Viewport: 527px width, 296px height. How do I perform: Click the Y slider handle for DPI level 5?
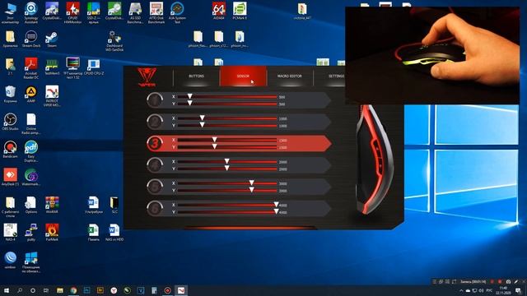pyautogui.click(x=251, y=190)
